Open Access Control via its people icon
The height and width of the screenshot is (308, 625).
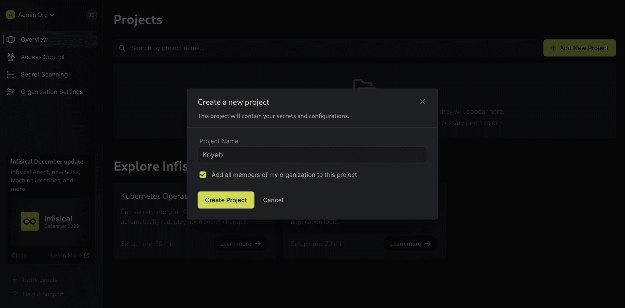tap(11, 57)
